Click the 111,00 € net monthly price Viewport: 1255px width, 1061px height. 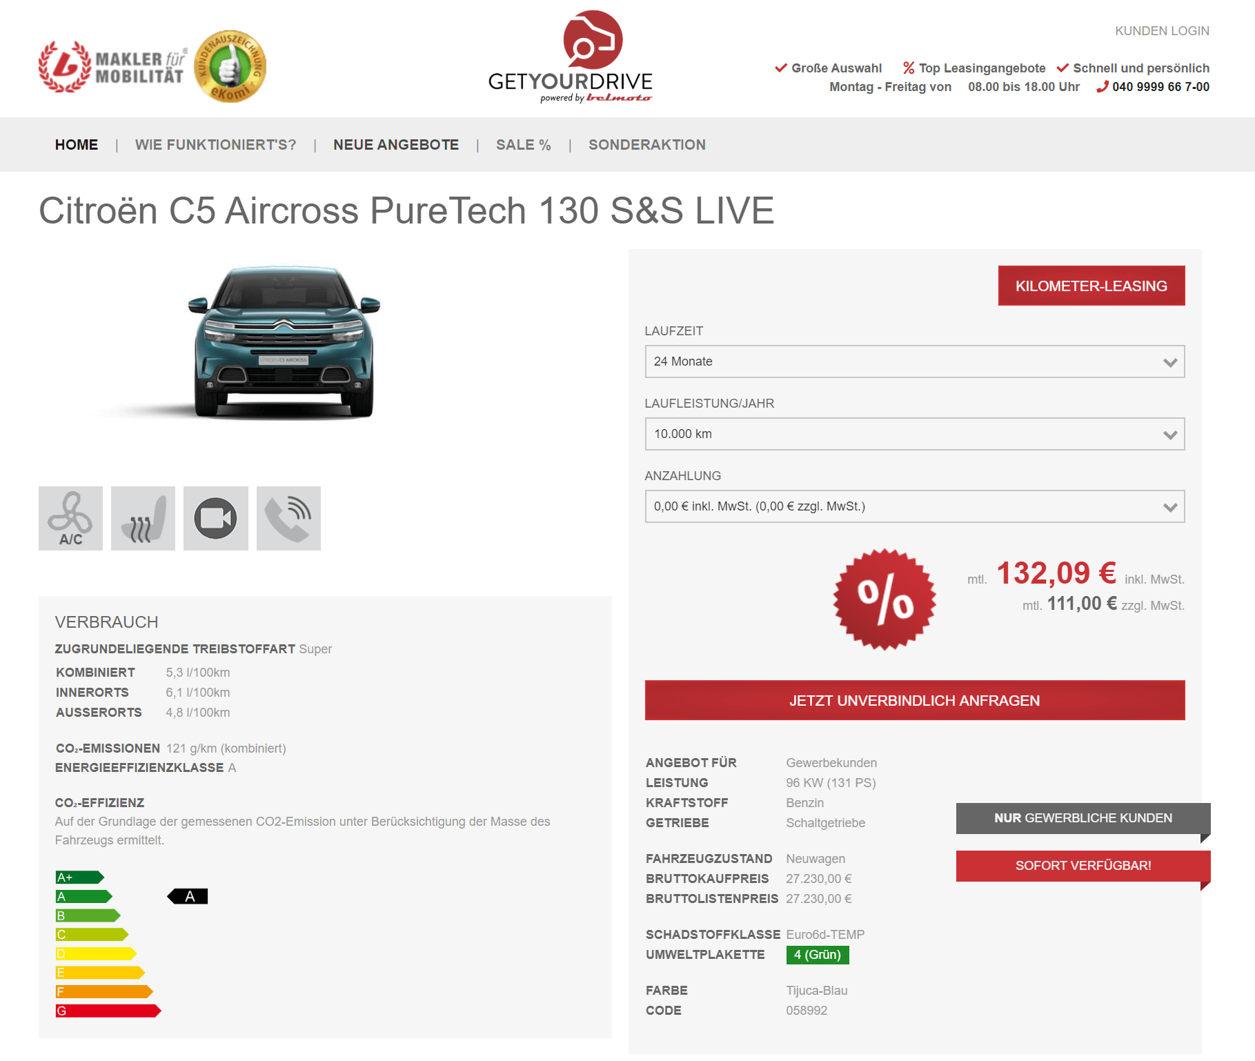[1082, 604]
